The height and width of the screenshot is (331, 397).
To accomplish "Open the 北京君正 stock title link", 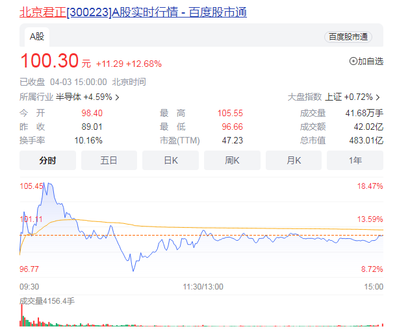I will click(133, 12).
